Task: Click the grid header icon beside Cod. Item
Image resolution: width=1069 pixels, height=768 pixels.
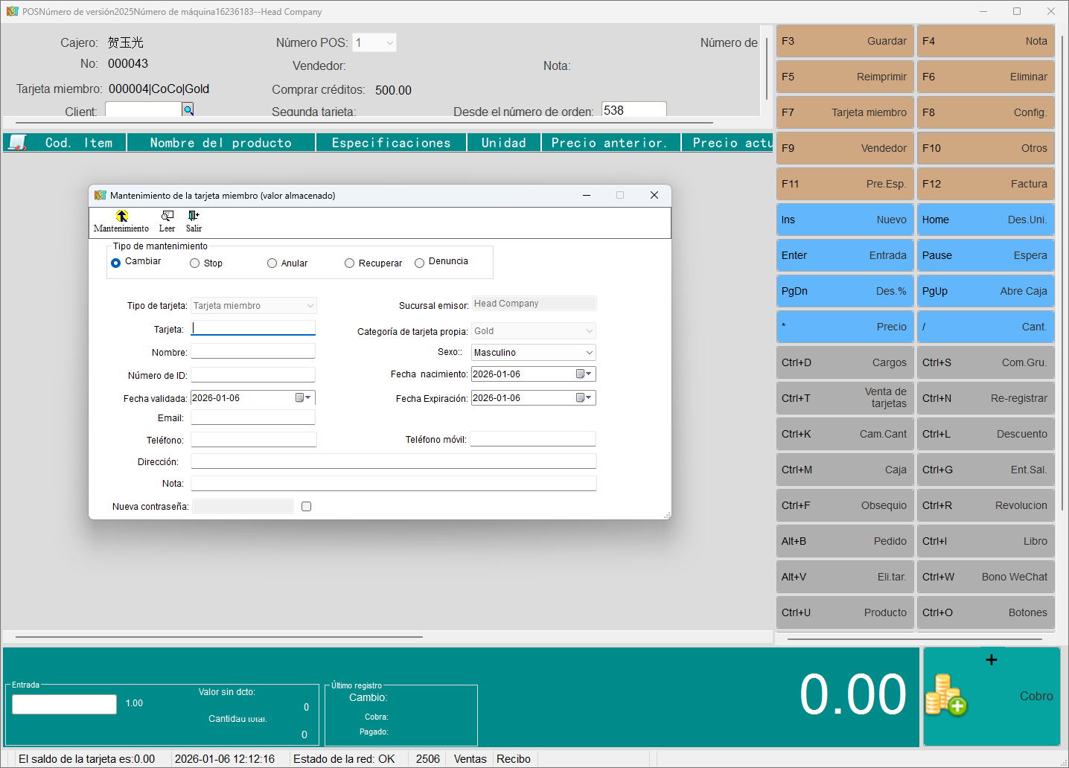Action: [17, 143]
